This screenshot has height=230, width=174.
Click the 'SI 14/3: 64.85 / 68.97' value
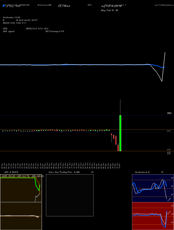coord(27,20)
